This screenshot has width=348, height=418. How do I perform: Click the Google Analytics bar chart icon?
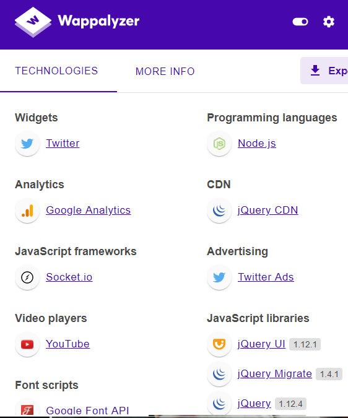27,211
